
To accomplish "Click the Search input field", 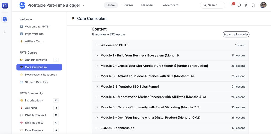I will pyautogui.click(x=213, y=5).
